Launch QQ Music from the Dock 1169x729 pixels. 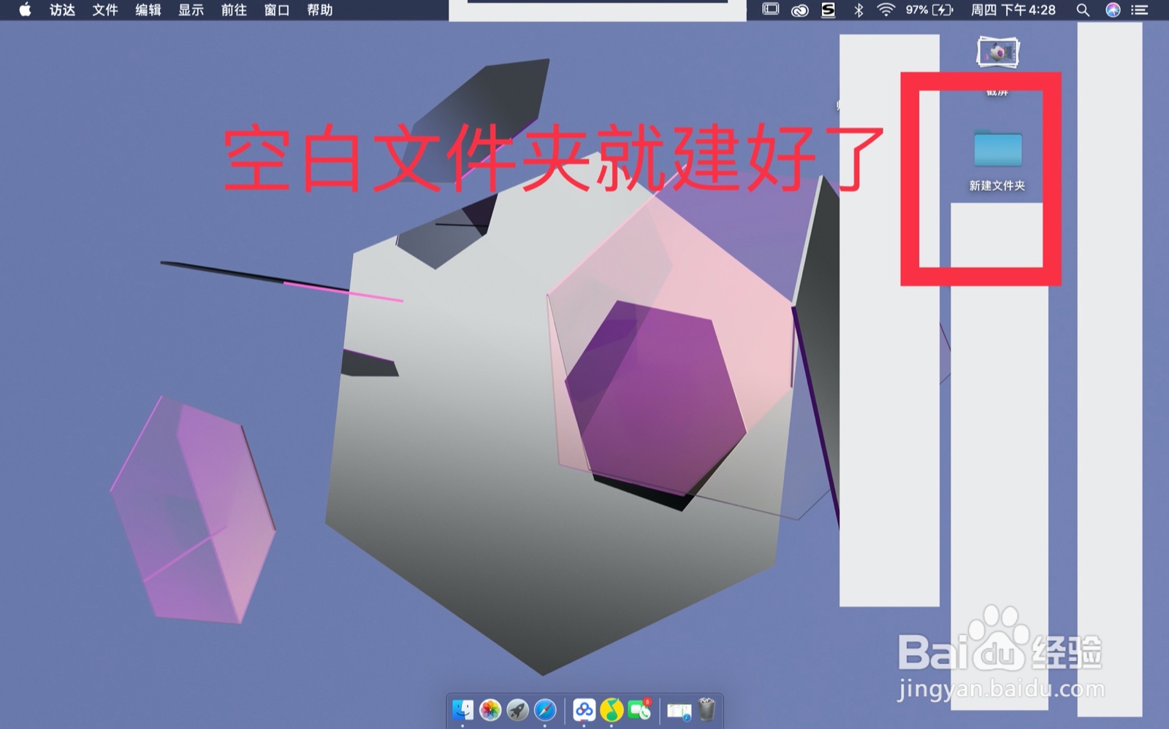point(609,711)
